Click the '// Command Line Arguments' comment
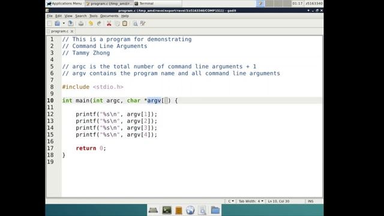The height and width of the screenshot is (216, 384). [x=104, y=46]
